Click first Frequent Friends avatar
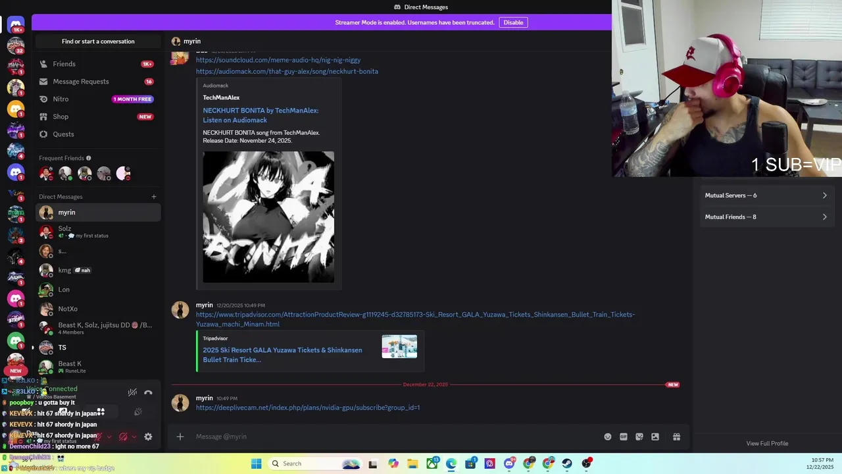The width and height of the screenshot is (842, 474). click(x=45, y=174)
